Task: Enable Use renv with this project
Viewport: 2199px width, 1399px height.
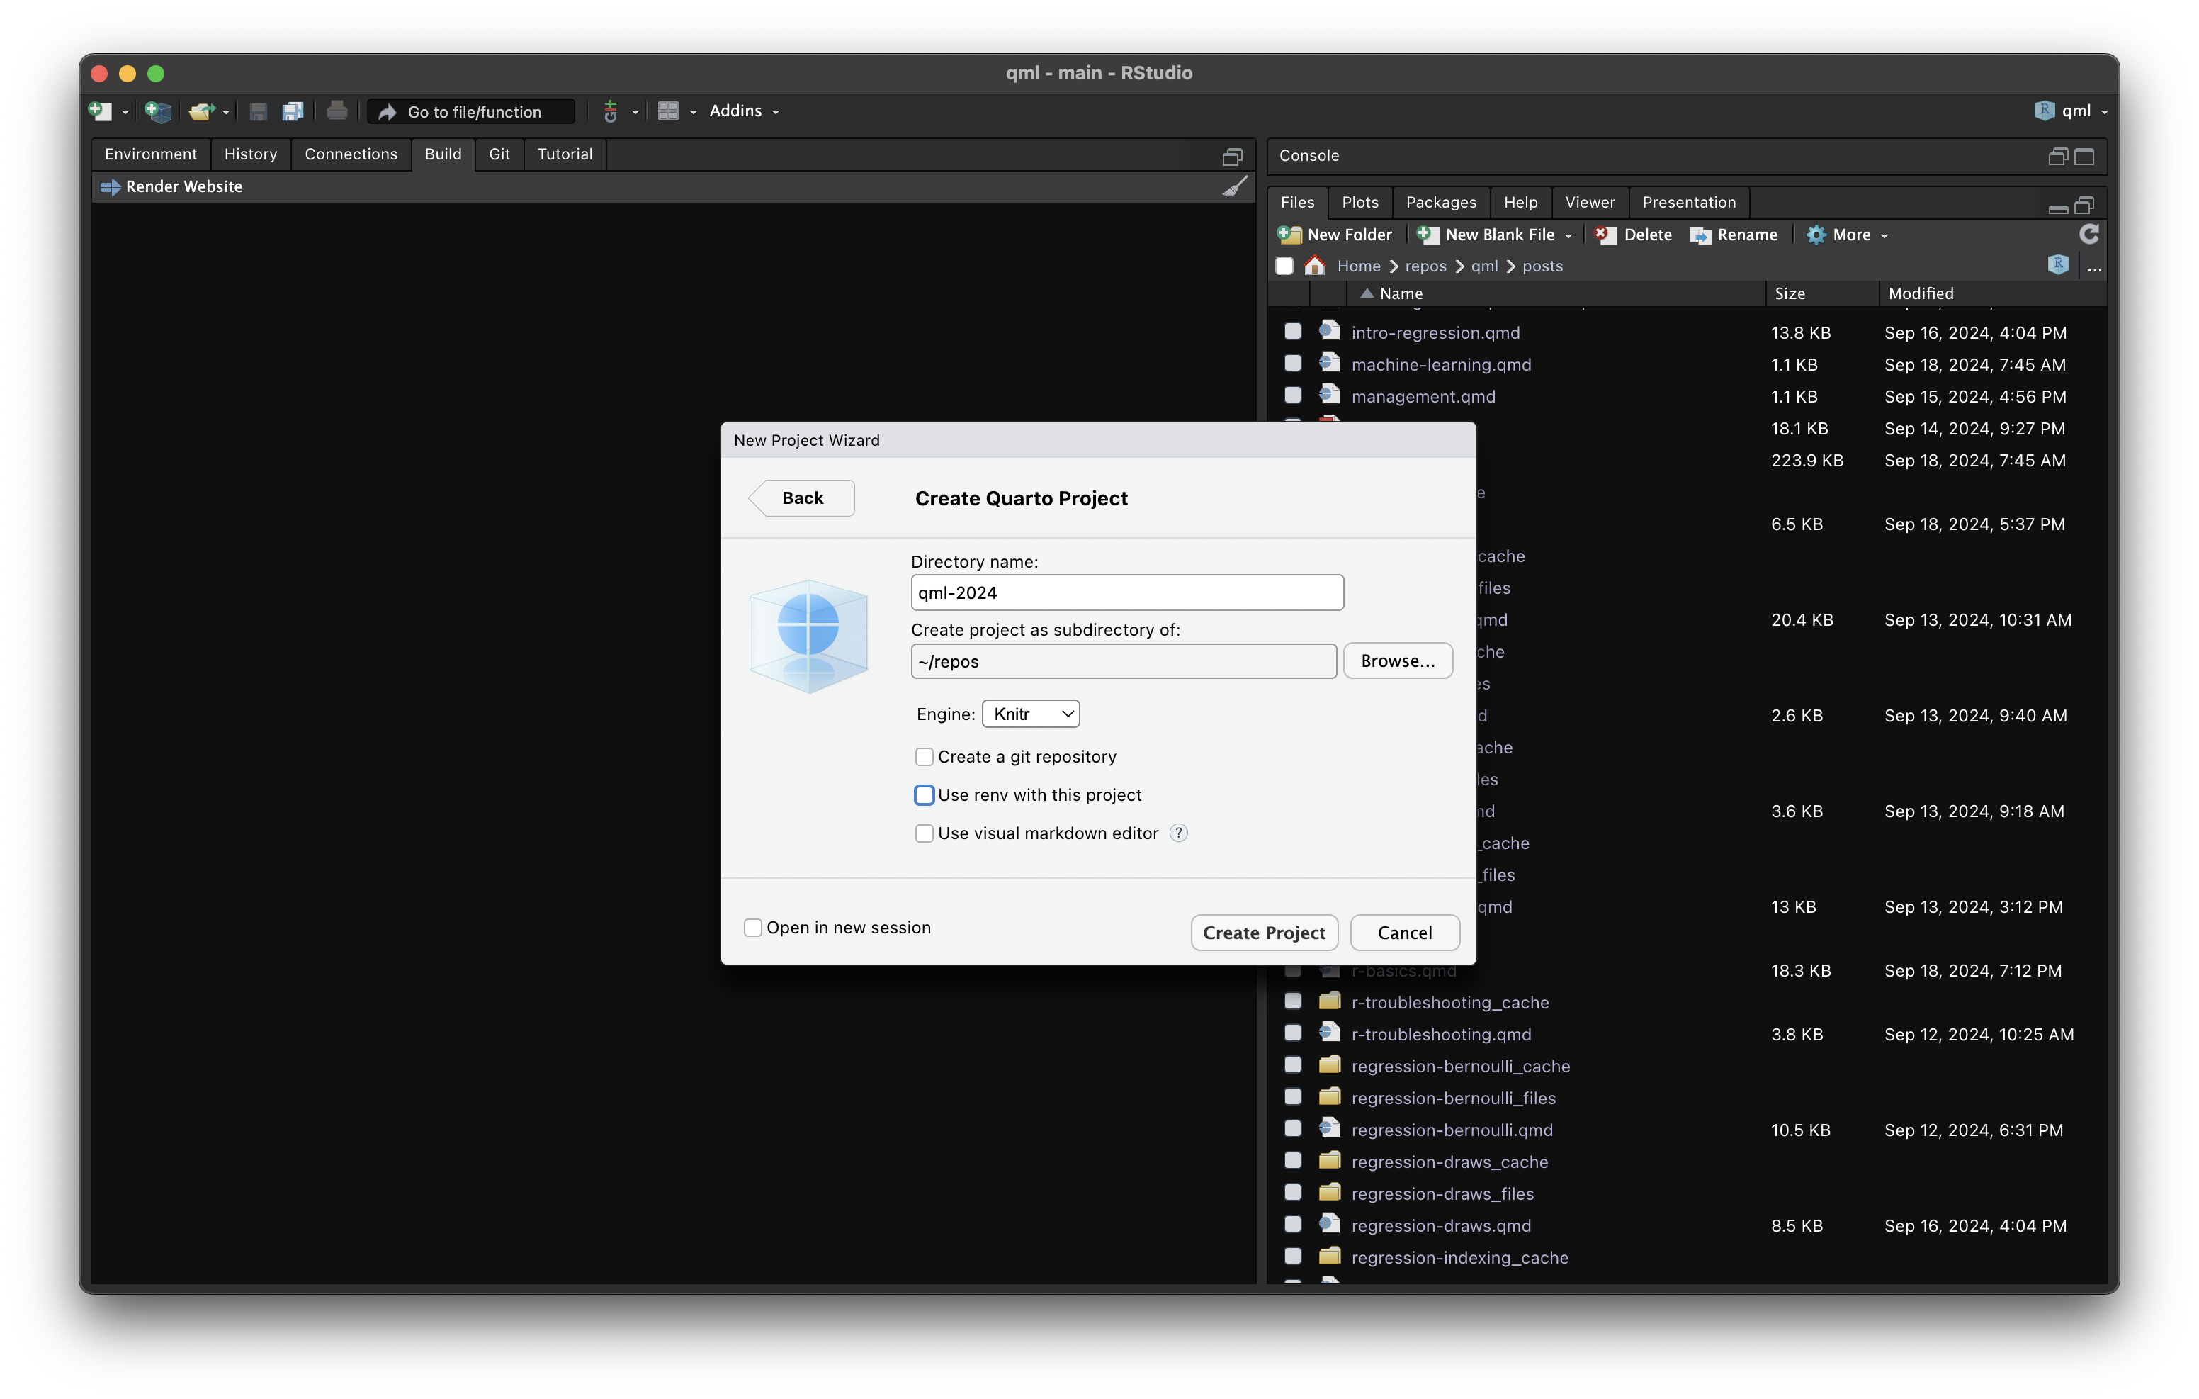Action: [x=925, y=796]
